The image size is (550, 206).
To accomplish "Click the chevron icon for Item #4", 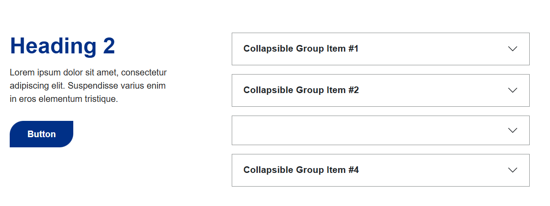I will (512, 170).
